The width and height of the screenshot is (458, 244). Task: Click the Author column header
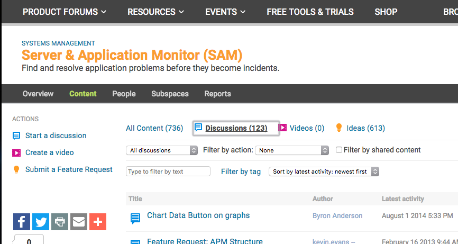pyautogui.click(x=323, y=198)
